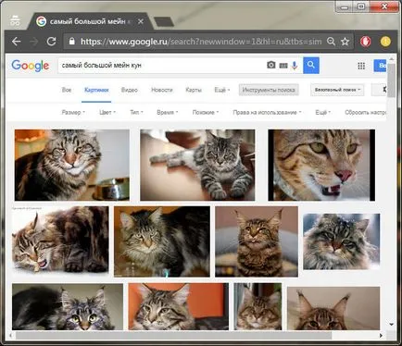Screen dimensions: 402x346
Task: Click the blue sign-in button at top right
Action: pos(380,66)
